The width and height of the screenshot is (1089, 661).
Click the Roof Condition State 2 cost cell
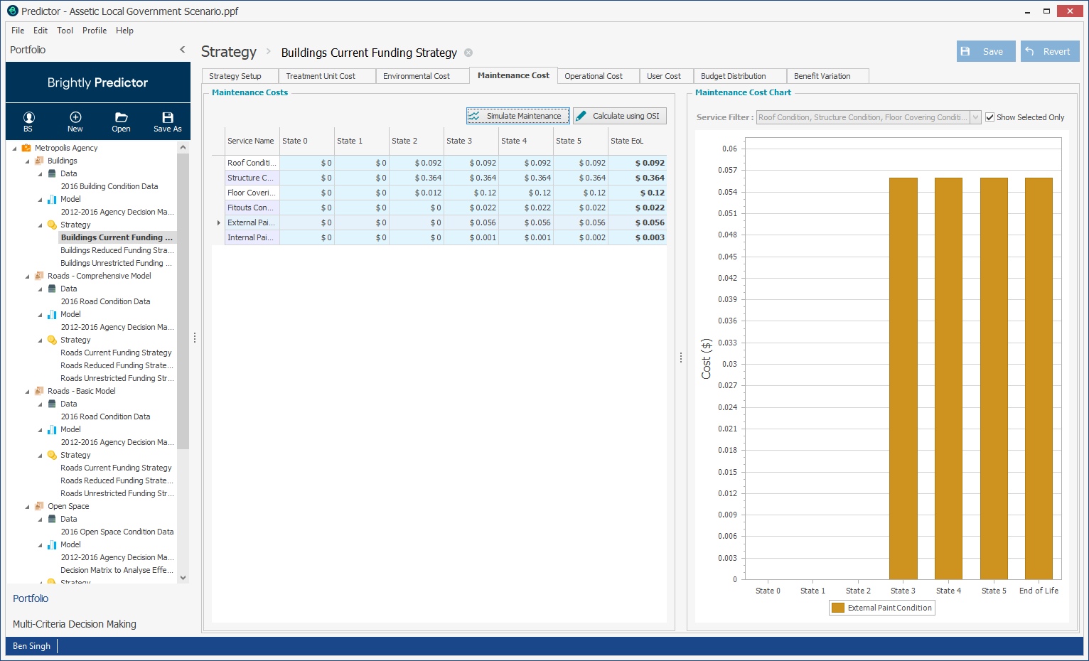pyautogui.click(x=417, y=163)
